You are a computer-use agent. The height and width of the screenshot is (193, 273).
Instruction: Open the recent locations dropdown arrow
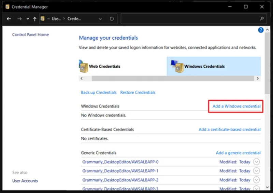pyautogui.click(x=28, y=19)
